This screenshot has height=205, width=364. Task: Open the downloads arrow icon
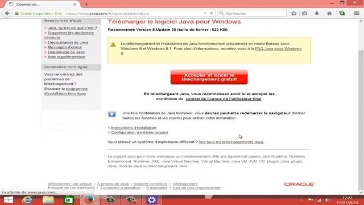(317, 14)
